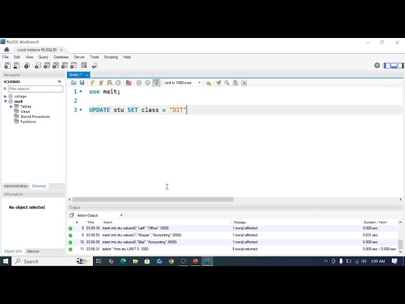
Task: Execute statement under cursor icon
Action: tap(101, 83)
